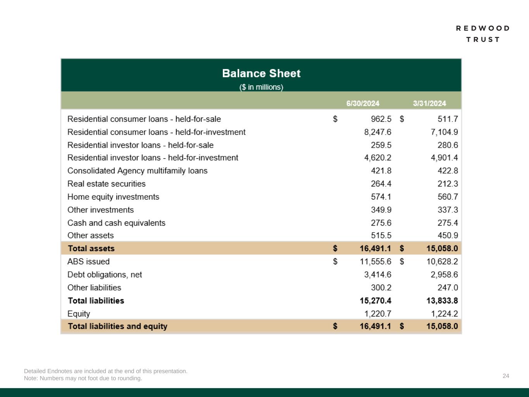Select the 6/30/2024 column header
The width and height of the screenshot is (529, 397).
[x=362, y=104]
